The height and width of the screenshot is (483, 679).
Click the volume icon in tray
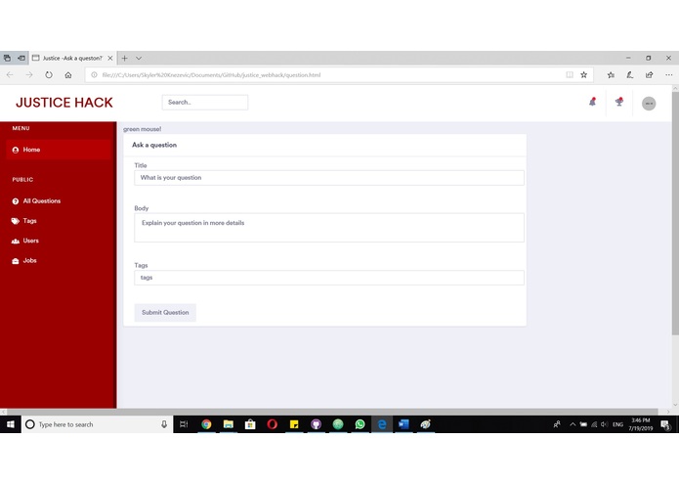(x=604, y=424)
